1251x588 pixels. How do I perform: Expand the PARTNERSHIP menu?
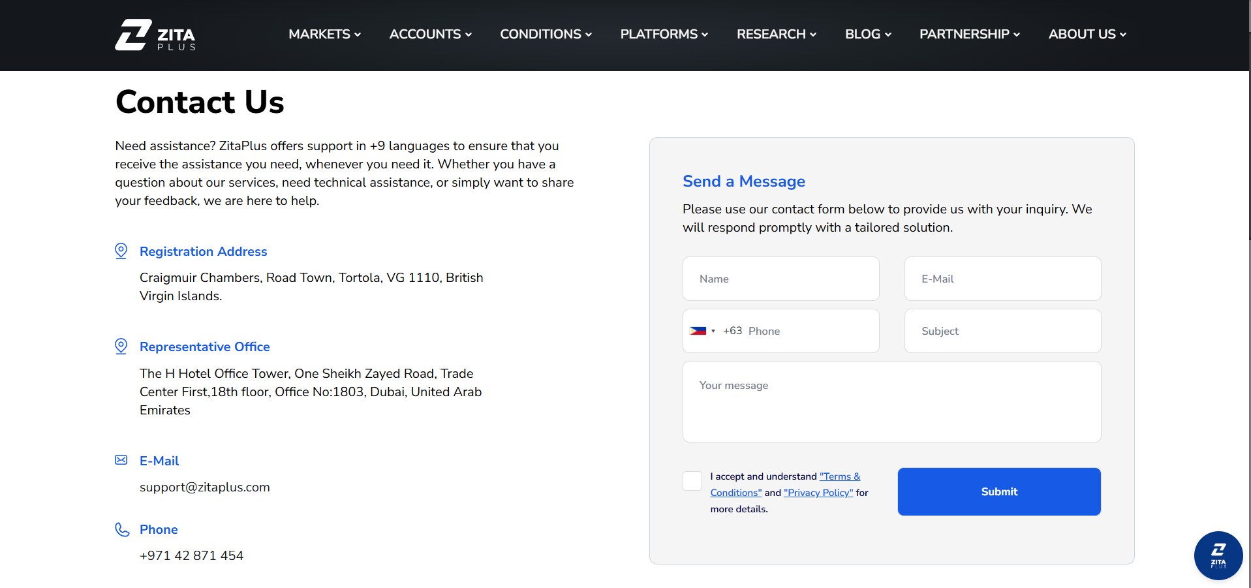coord(970,34)
